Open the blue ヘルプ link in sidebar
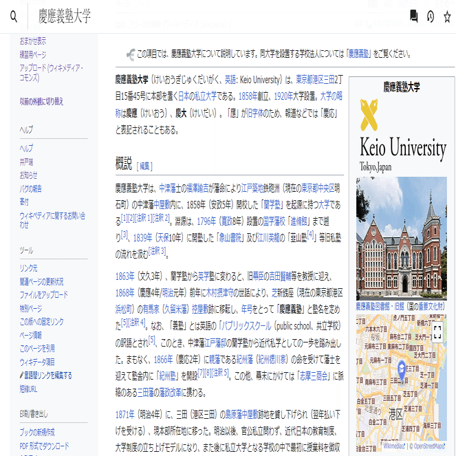Image resolution: width=456 pixels, height=456 pixels. coord(26,149)
